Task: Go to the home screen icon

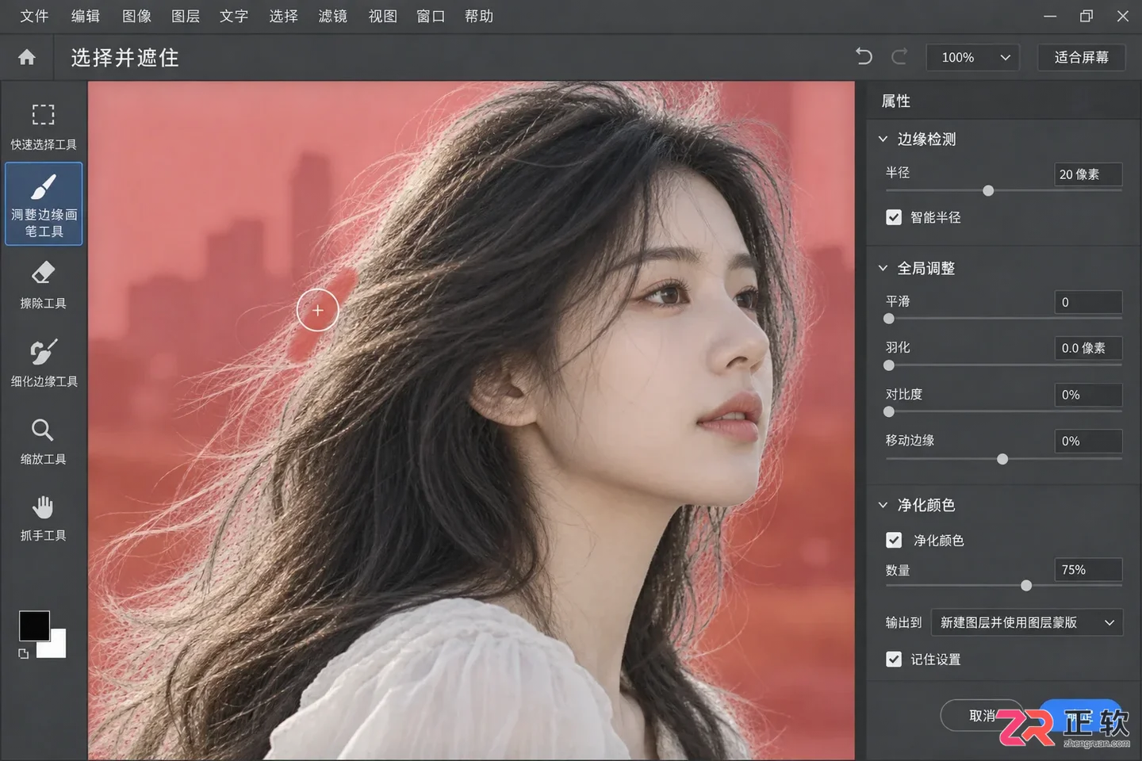Action: click(x=27, y=57)
